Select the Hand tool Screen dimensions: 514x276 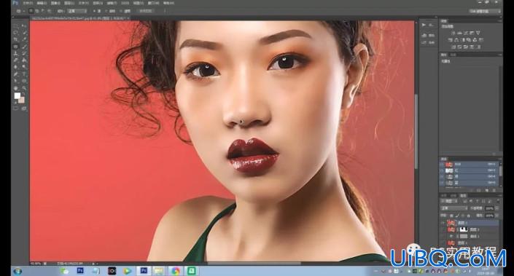(16, 87)
